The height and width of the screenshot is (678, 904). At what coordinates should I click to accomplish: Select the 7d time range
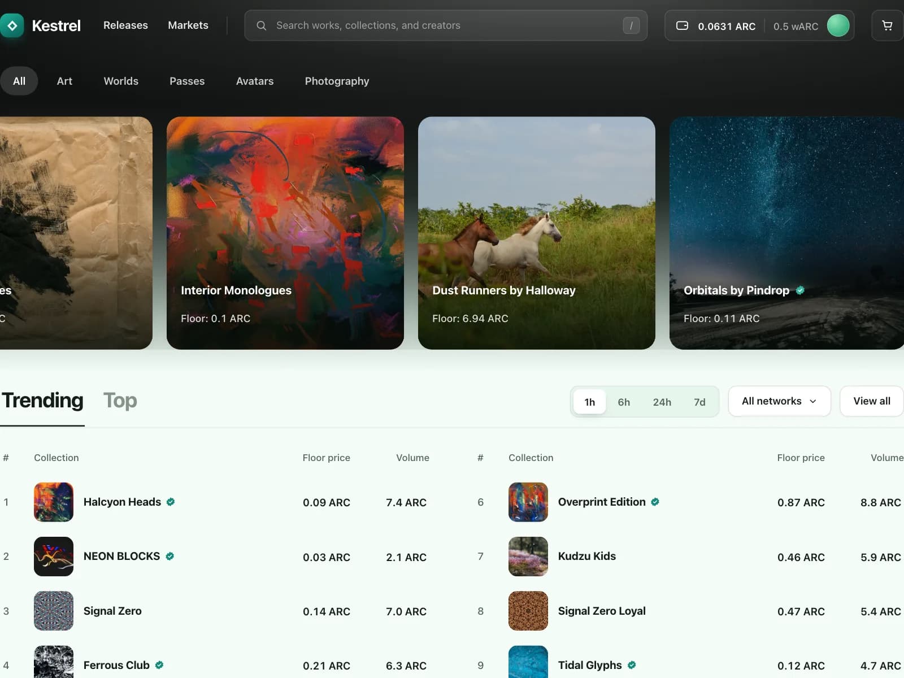[699, 402]
